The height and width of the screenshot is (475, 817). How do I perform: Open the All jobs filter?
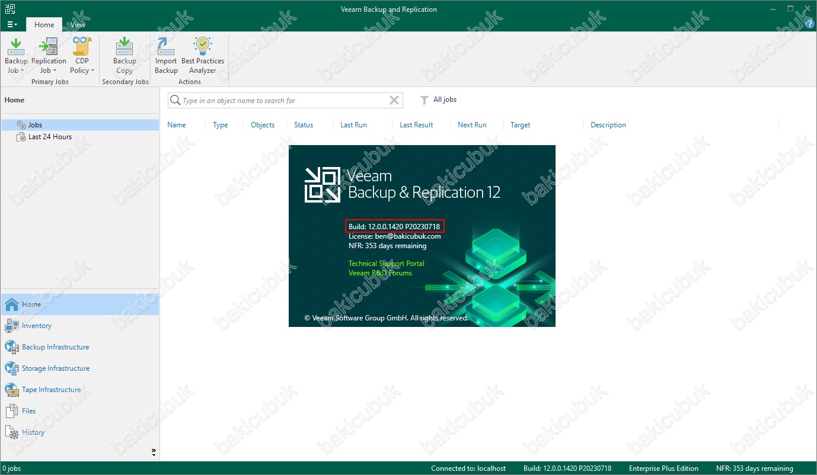(445, 100)
